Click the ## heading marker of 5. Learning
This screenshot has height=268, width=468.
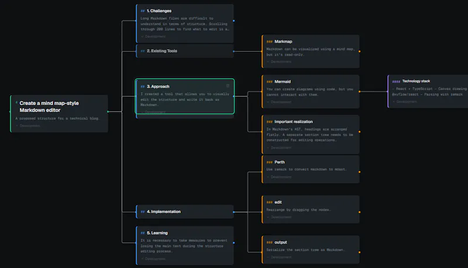[x=143, y=233]
